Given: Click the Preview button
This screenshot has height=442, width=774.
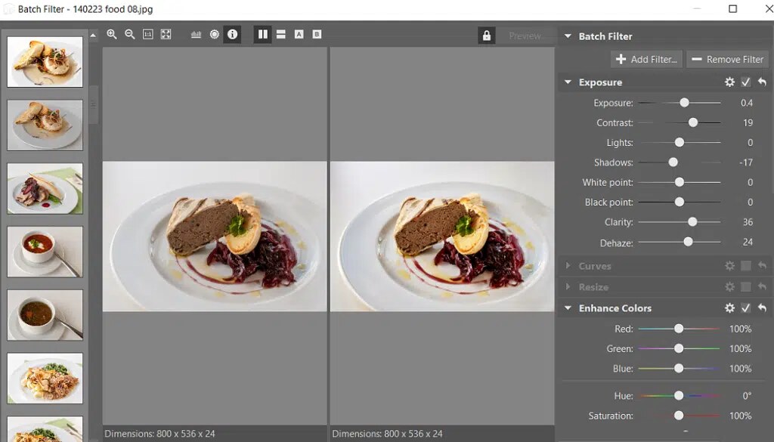Looking at the screenshot, I should 525,36.
